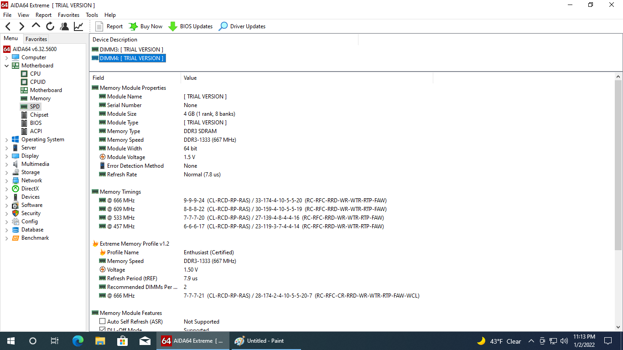Open the Tools menu
The width and height of the screenshot is (623, 350).
point(92,15)
